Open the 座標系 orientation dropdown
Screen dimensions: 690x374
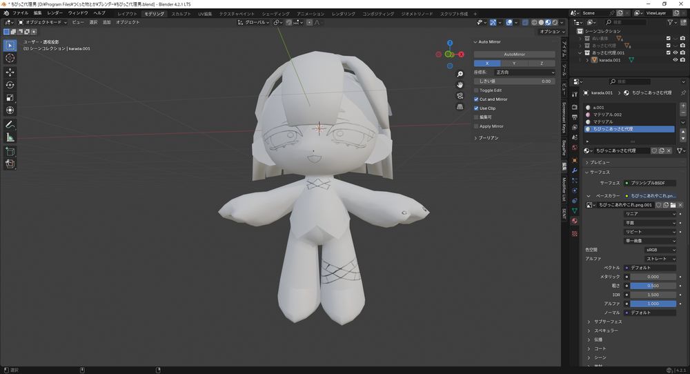(x=524, y=72)
